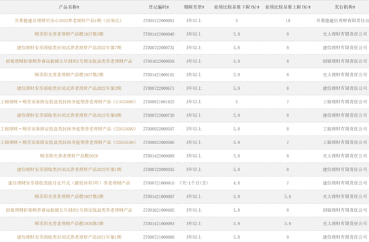The width and height of the screenshot is (369, 242).
Task: Open 工银理财 颐享安泰 22GS5699 product link
Action: pyautogui.click(x=68, y=129)
